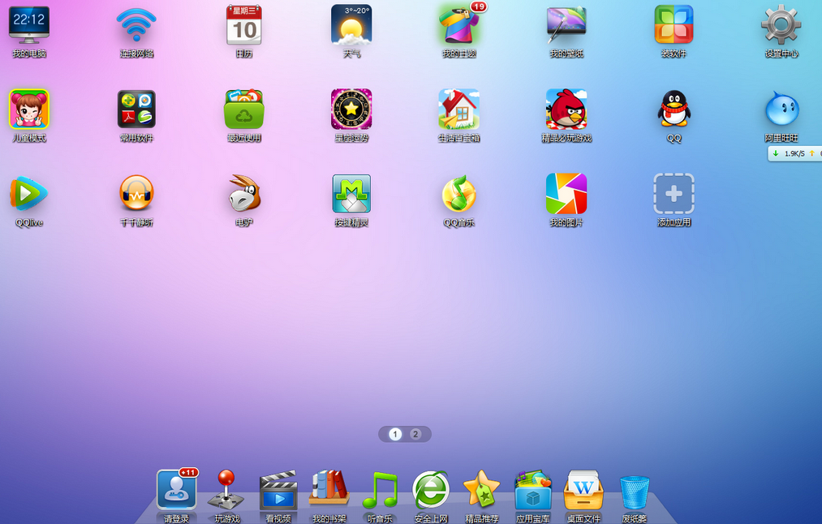Launch 按键精灵 app
Image resolution: width=822 pixels, height=524 pixels.
pos(351,194)
